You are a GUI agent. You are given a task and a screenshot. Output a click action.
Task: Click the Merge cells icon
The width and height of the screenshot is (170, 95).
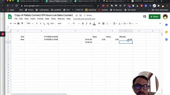[107, 23]
